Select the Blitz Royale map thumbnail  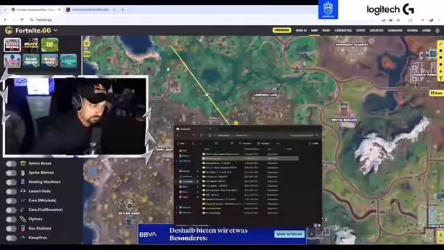31,45
